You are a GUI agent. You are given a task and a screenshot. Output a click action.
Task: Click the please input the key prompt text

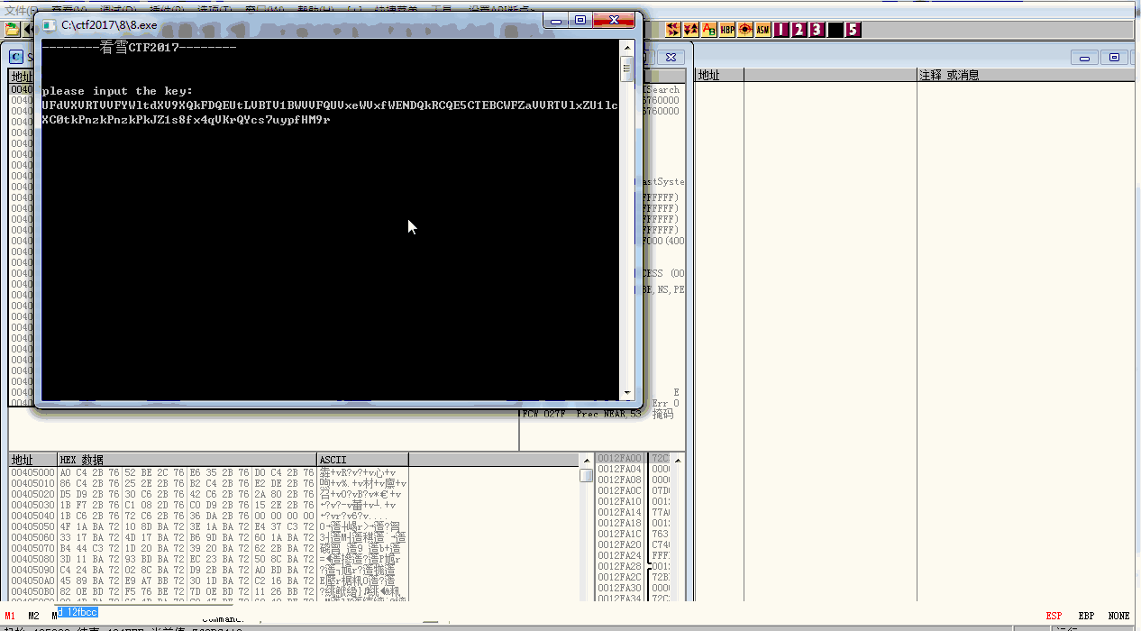[x=117, y=91]
